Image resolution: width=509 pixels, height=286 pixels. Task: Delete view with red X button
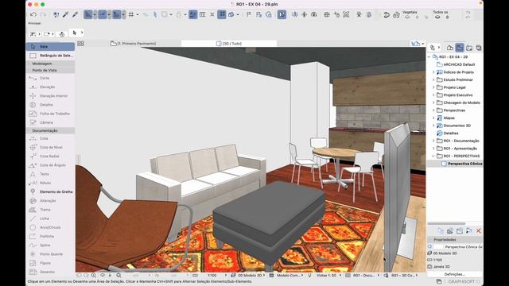(479, 231)
